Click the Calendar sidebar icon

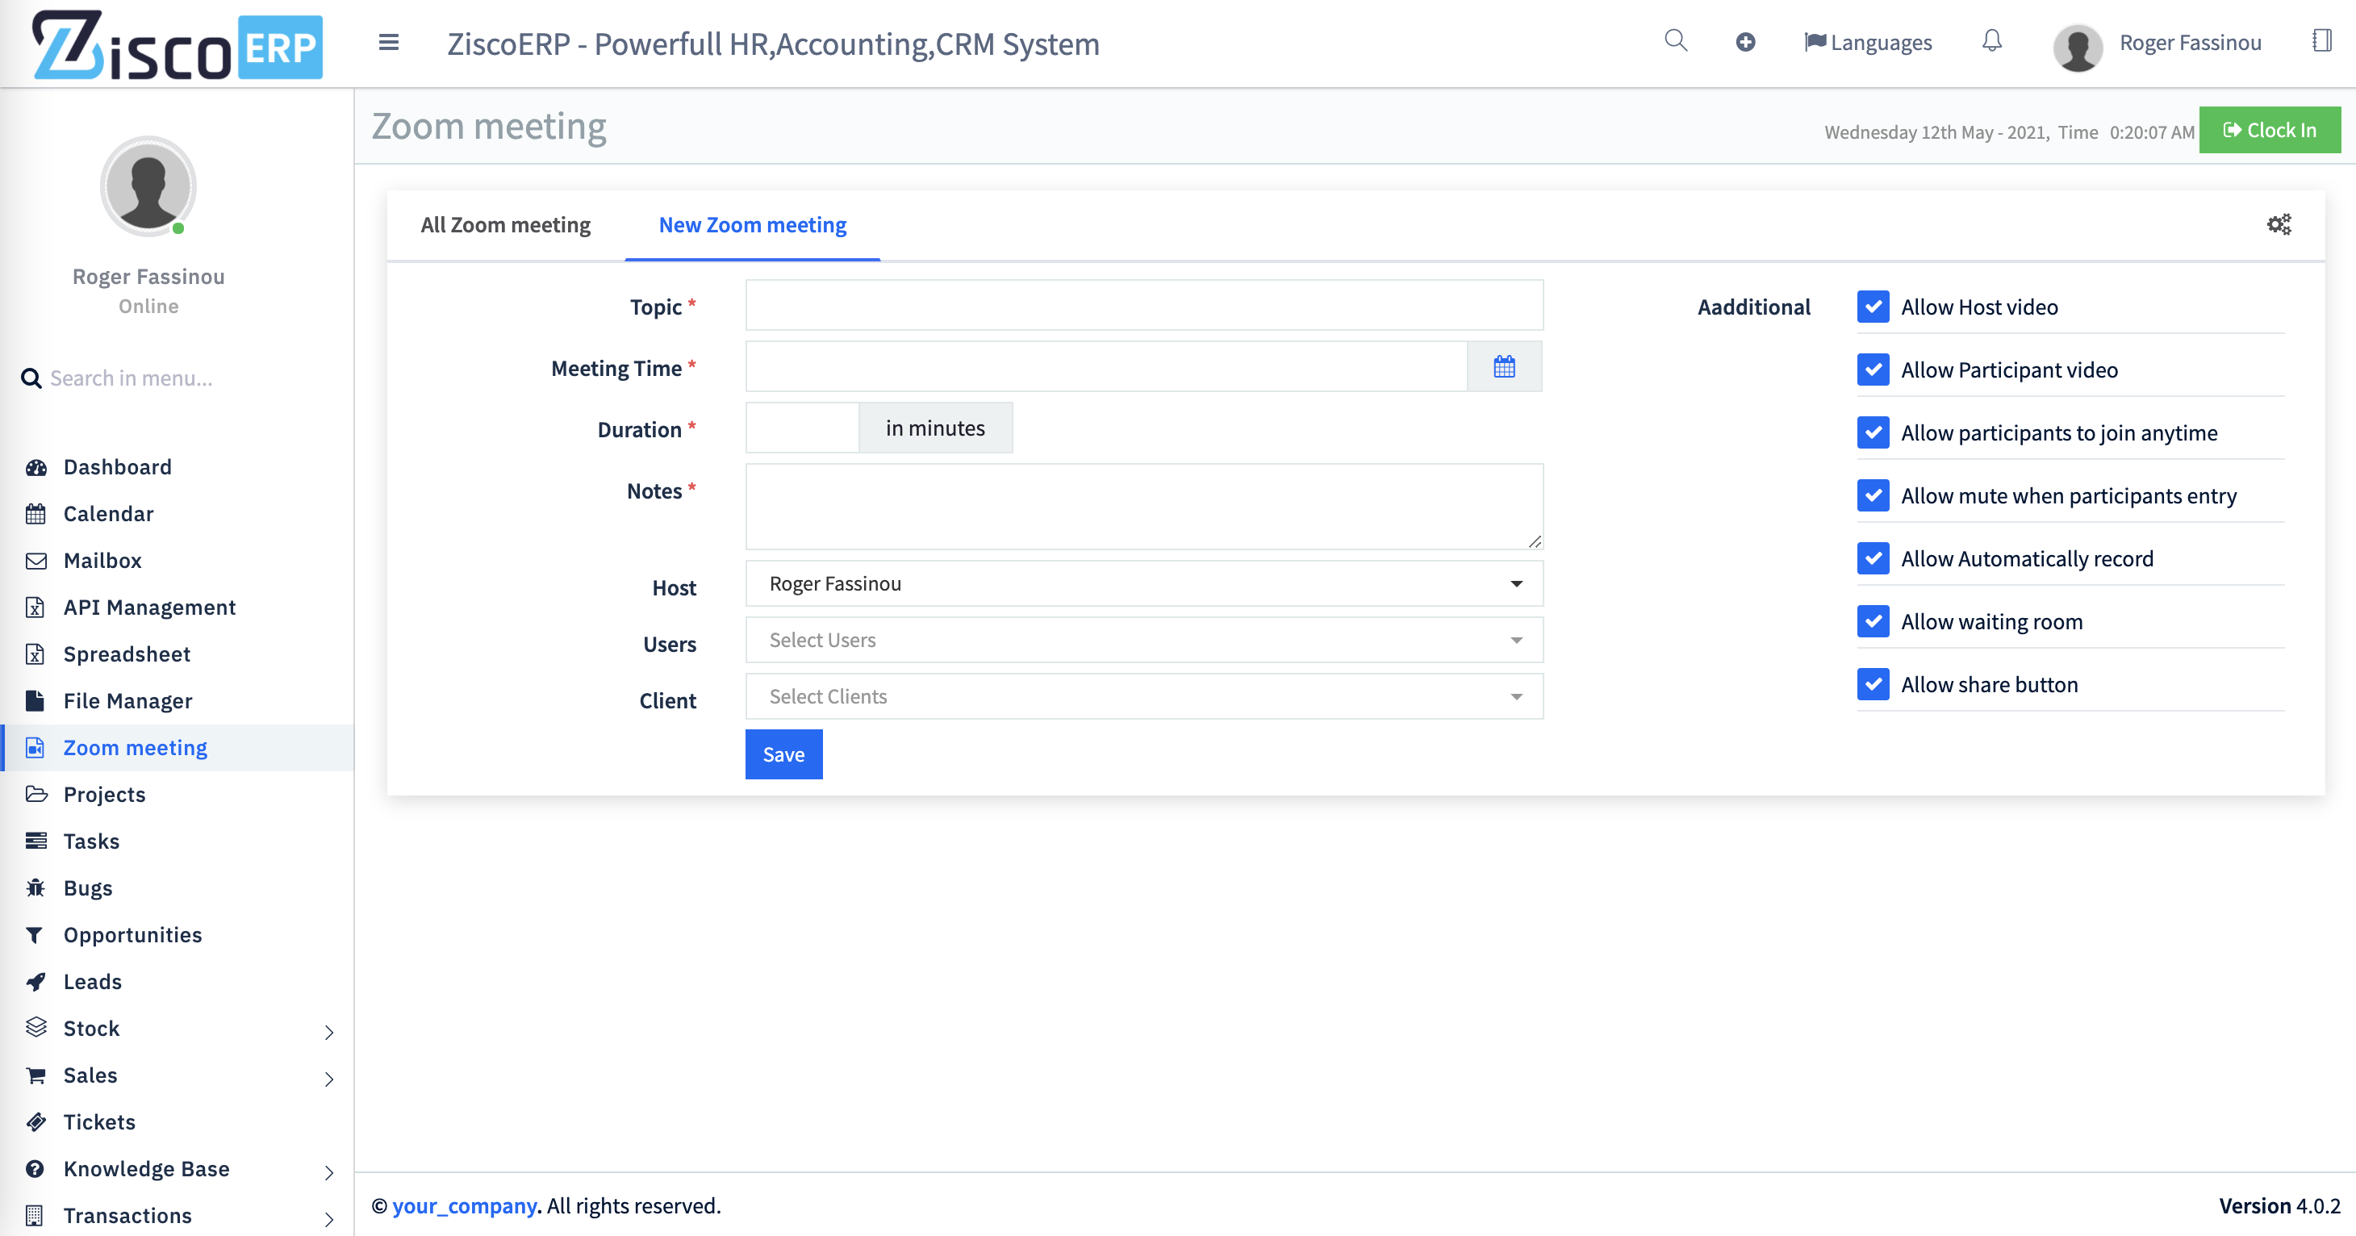pyautogui.click(x=36, y=514)
